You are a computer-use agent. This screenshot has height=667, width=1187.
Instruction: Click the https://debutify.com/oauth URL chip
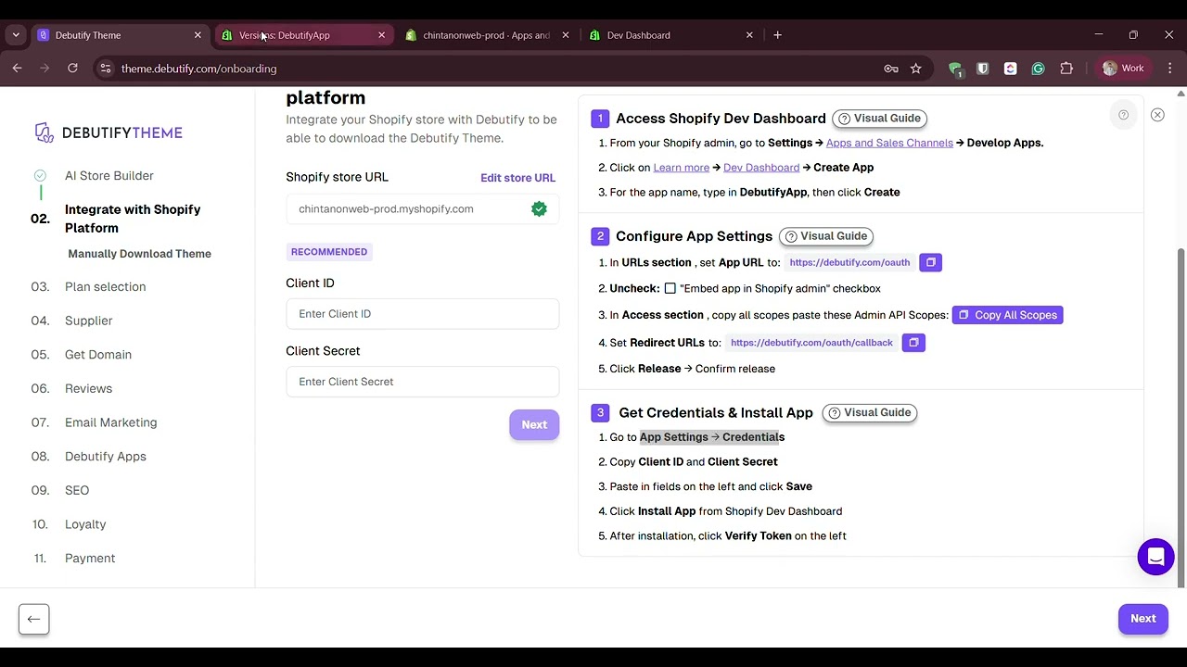tap(849, 262)
